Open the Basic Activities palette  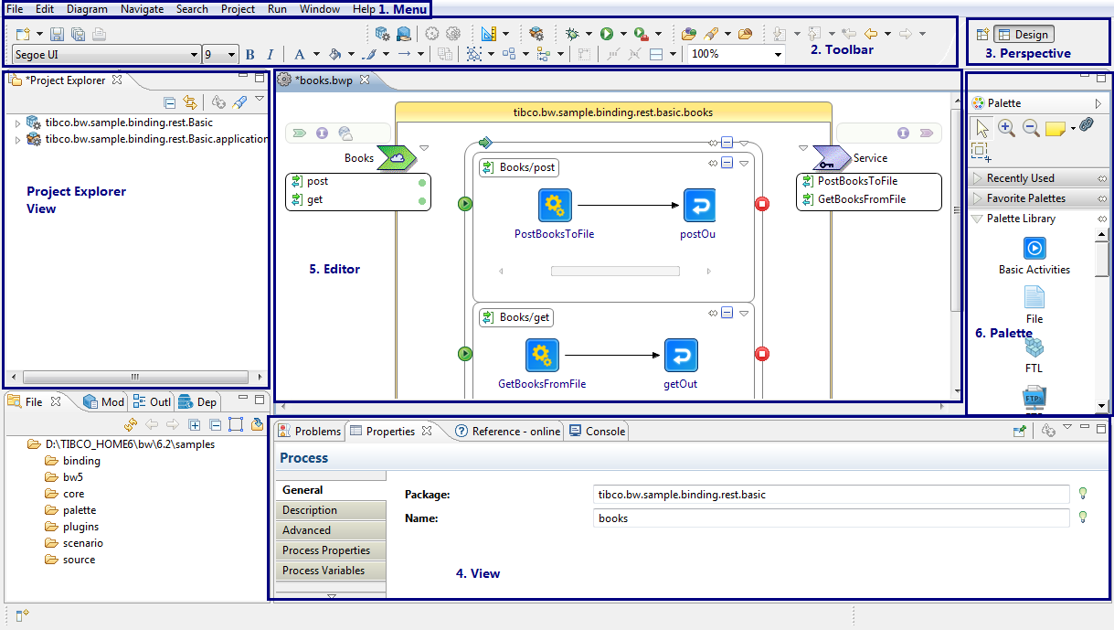tap(1034, 249)
